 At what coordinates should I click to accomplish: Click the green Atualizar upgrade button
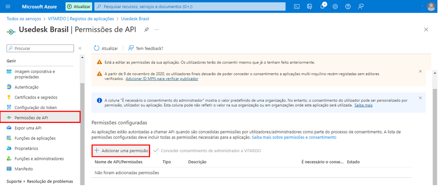pos(79,6)
